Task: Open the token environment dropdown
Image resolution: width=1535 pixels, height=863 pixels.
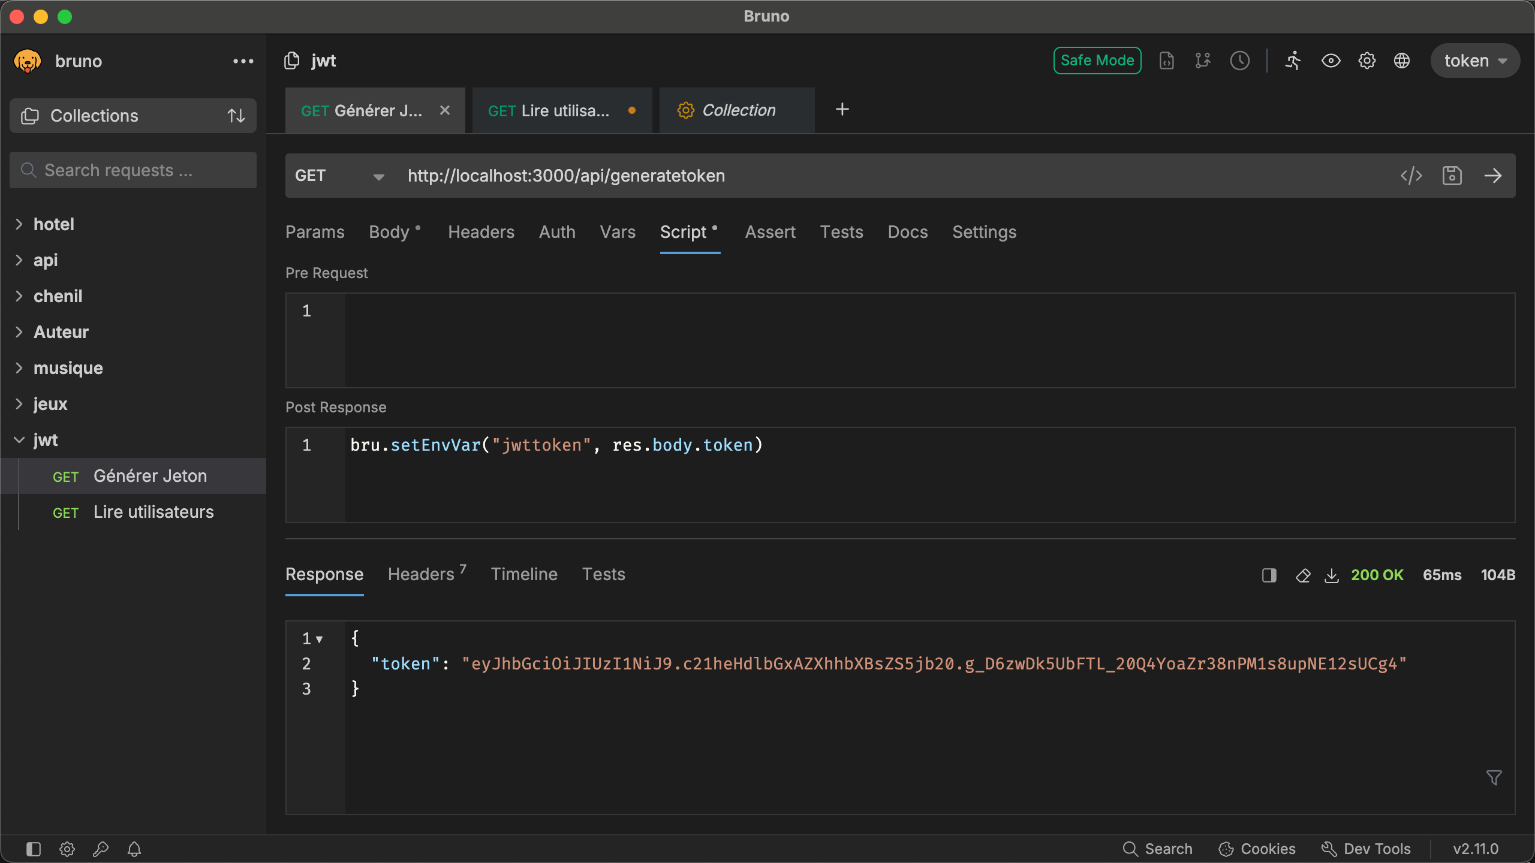Action: 1475,61
